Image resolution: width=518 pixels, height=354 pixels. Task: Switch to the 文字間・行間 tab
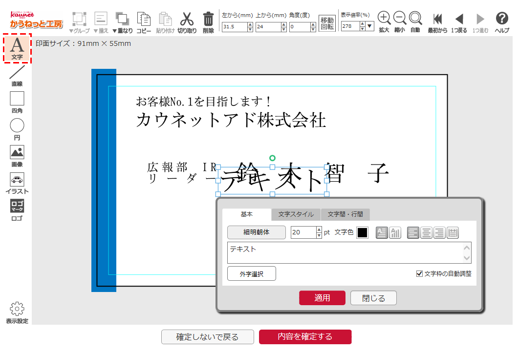(345, 214)
